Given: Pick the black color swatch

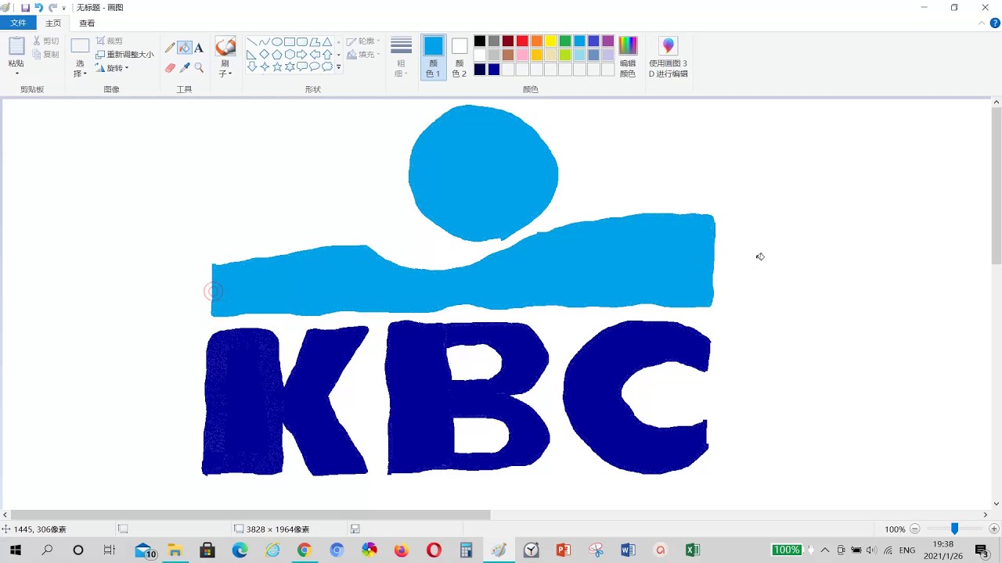Looking at the screenshot, I should (x=480, y=41).
